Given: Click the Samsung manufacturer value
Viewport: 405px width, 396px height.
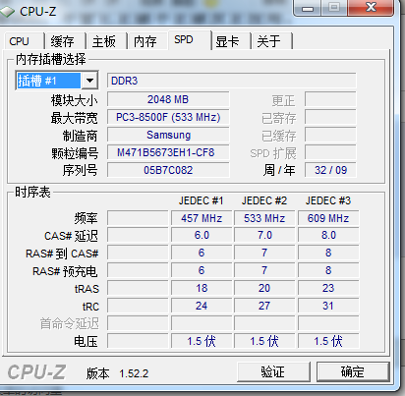Looking at the screenshot, I should [168, 135].
